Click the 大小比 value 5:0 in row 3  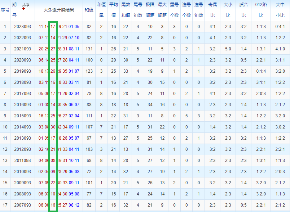pyautogui.click(x=228, y=49)
